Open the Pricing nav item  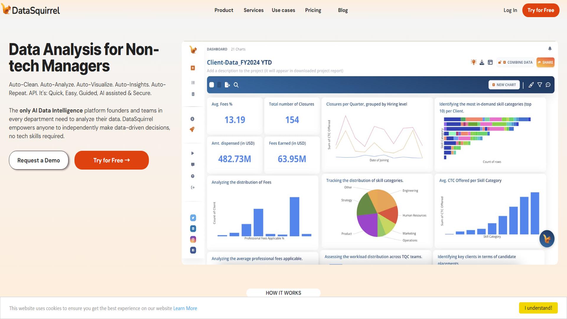pos(313,10)
